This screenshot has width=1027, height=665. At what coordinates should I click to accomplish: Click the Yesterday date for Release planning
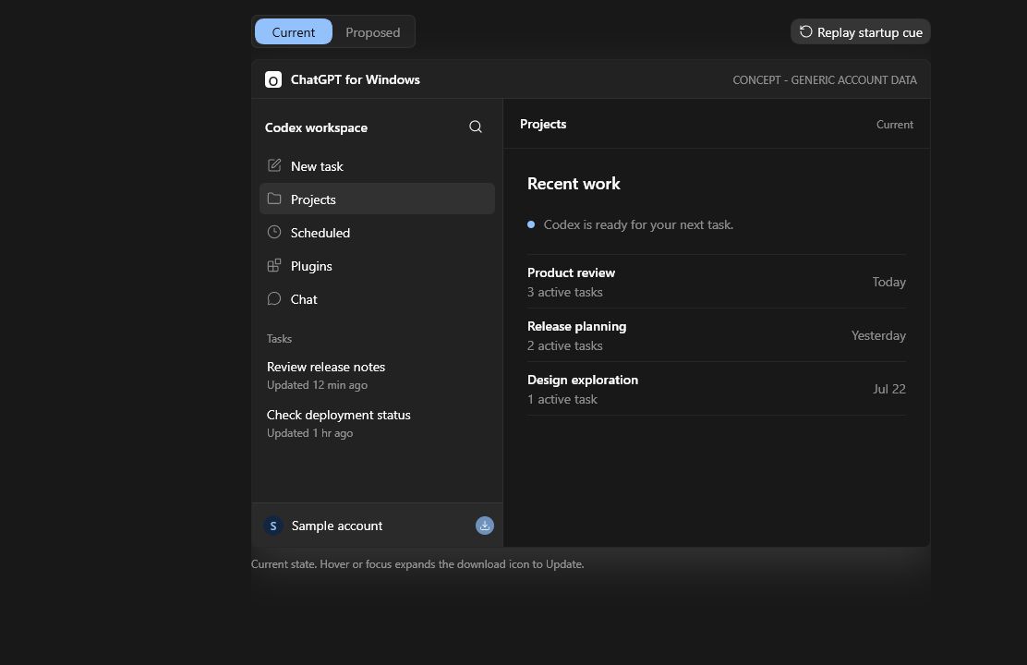(x=878, y=336)
